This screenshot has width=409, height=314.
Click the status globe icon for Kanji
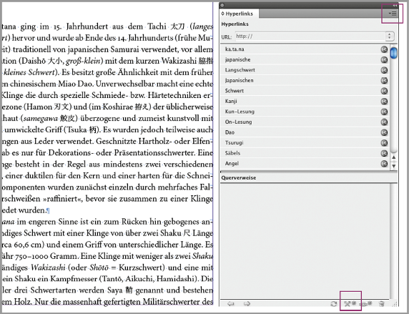pyautogui.click(x=384, y=102)
